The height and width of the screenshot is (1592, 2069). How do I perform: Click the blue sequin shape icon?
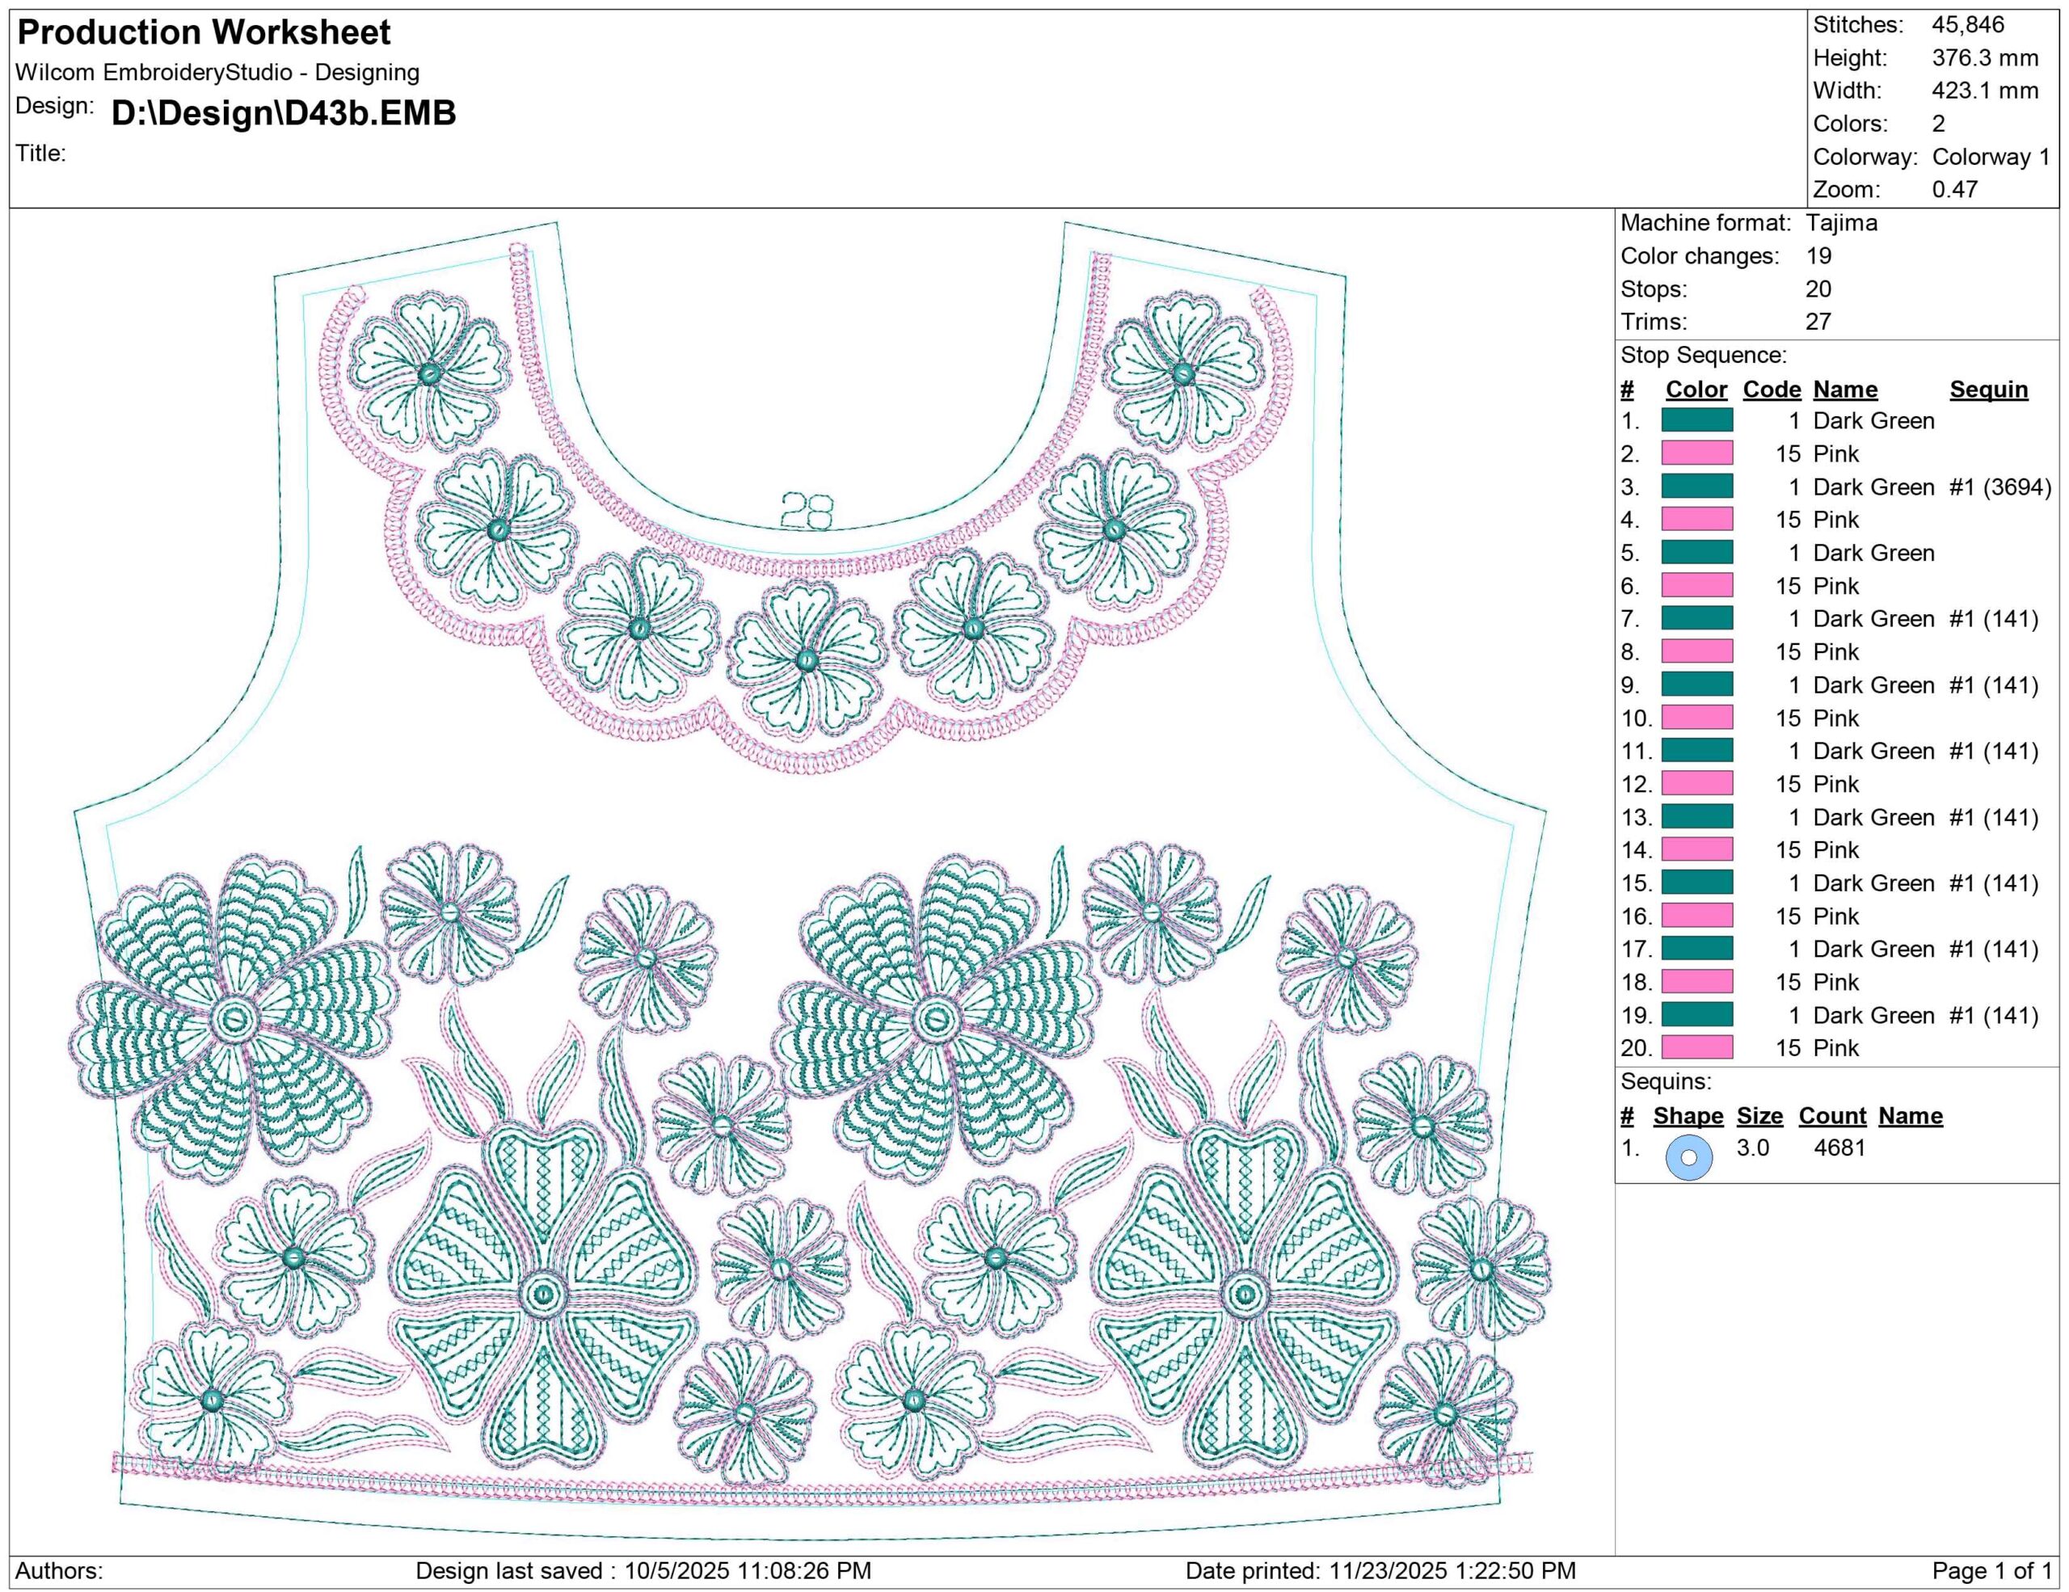point(1688,1157)
